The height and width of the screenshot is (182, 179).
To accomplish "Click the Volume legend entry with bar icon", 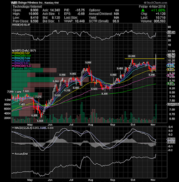I will (22, 68).
